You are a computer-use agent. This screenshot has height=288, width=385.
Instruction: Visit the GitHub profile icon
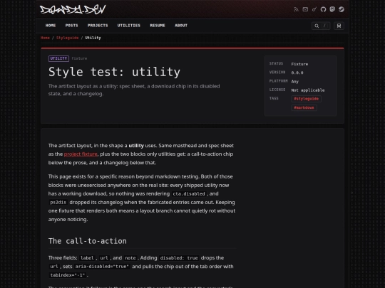(324, 9)
